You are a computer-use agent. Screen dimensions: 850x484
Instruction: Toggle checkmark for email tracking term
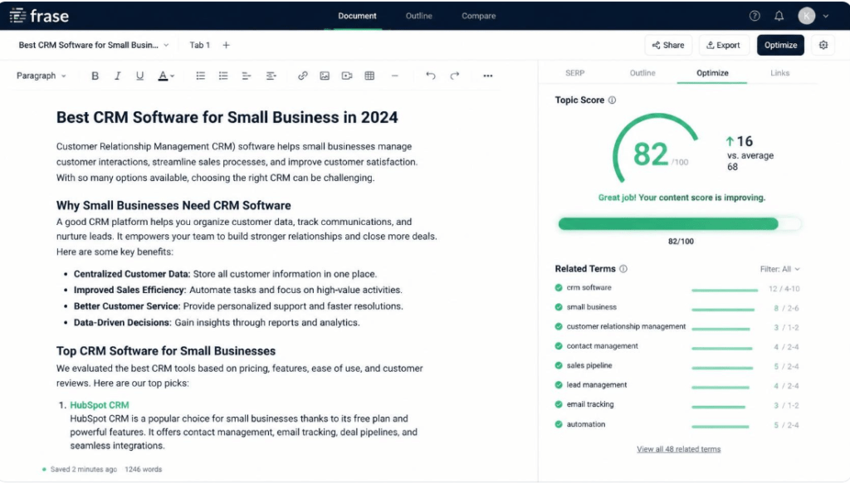coord(559,405)
